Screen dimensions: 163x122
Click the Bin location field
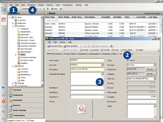pos(141,102)
